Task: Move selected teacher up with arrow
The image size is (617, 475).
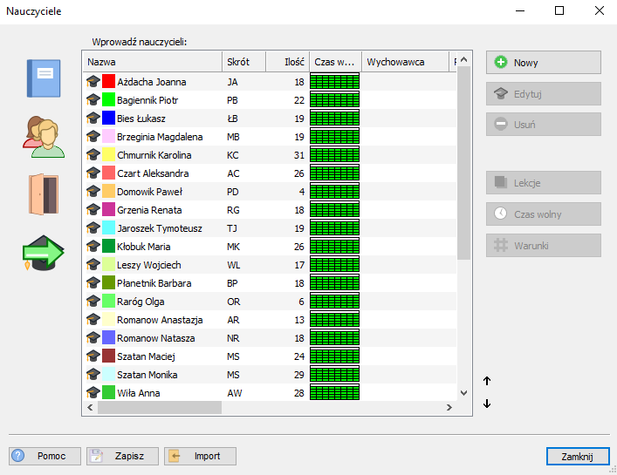Action: (x=487, y=381)
